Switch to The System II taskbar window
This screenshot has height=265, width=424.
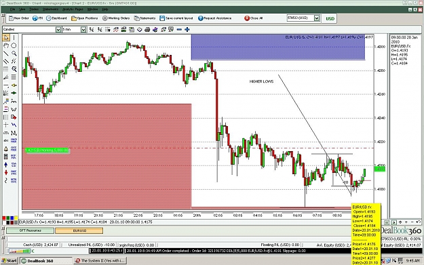[100, 261]
